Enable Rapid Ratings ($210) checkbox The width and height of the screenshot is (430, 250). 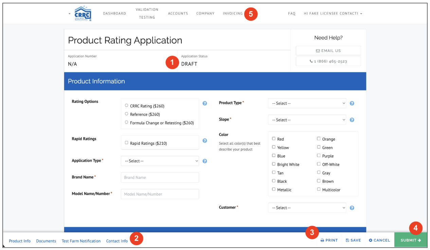click(x=127, y=143)
